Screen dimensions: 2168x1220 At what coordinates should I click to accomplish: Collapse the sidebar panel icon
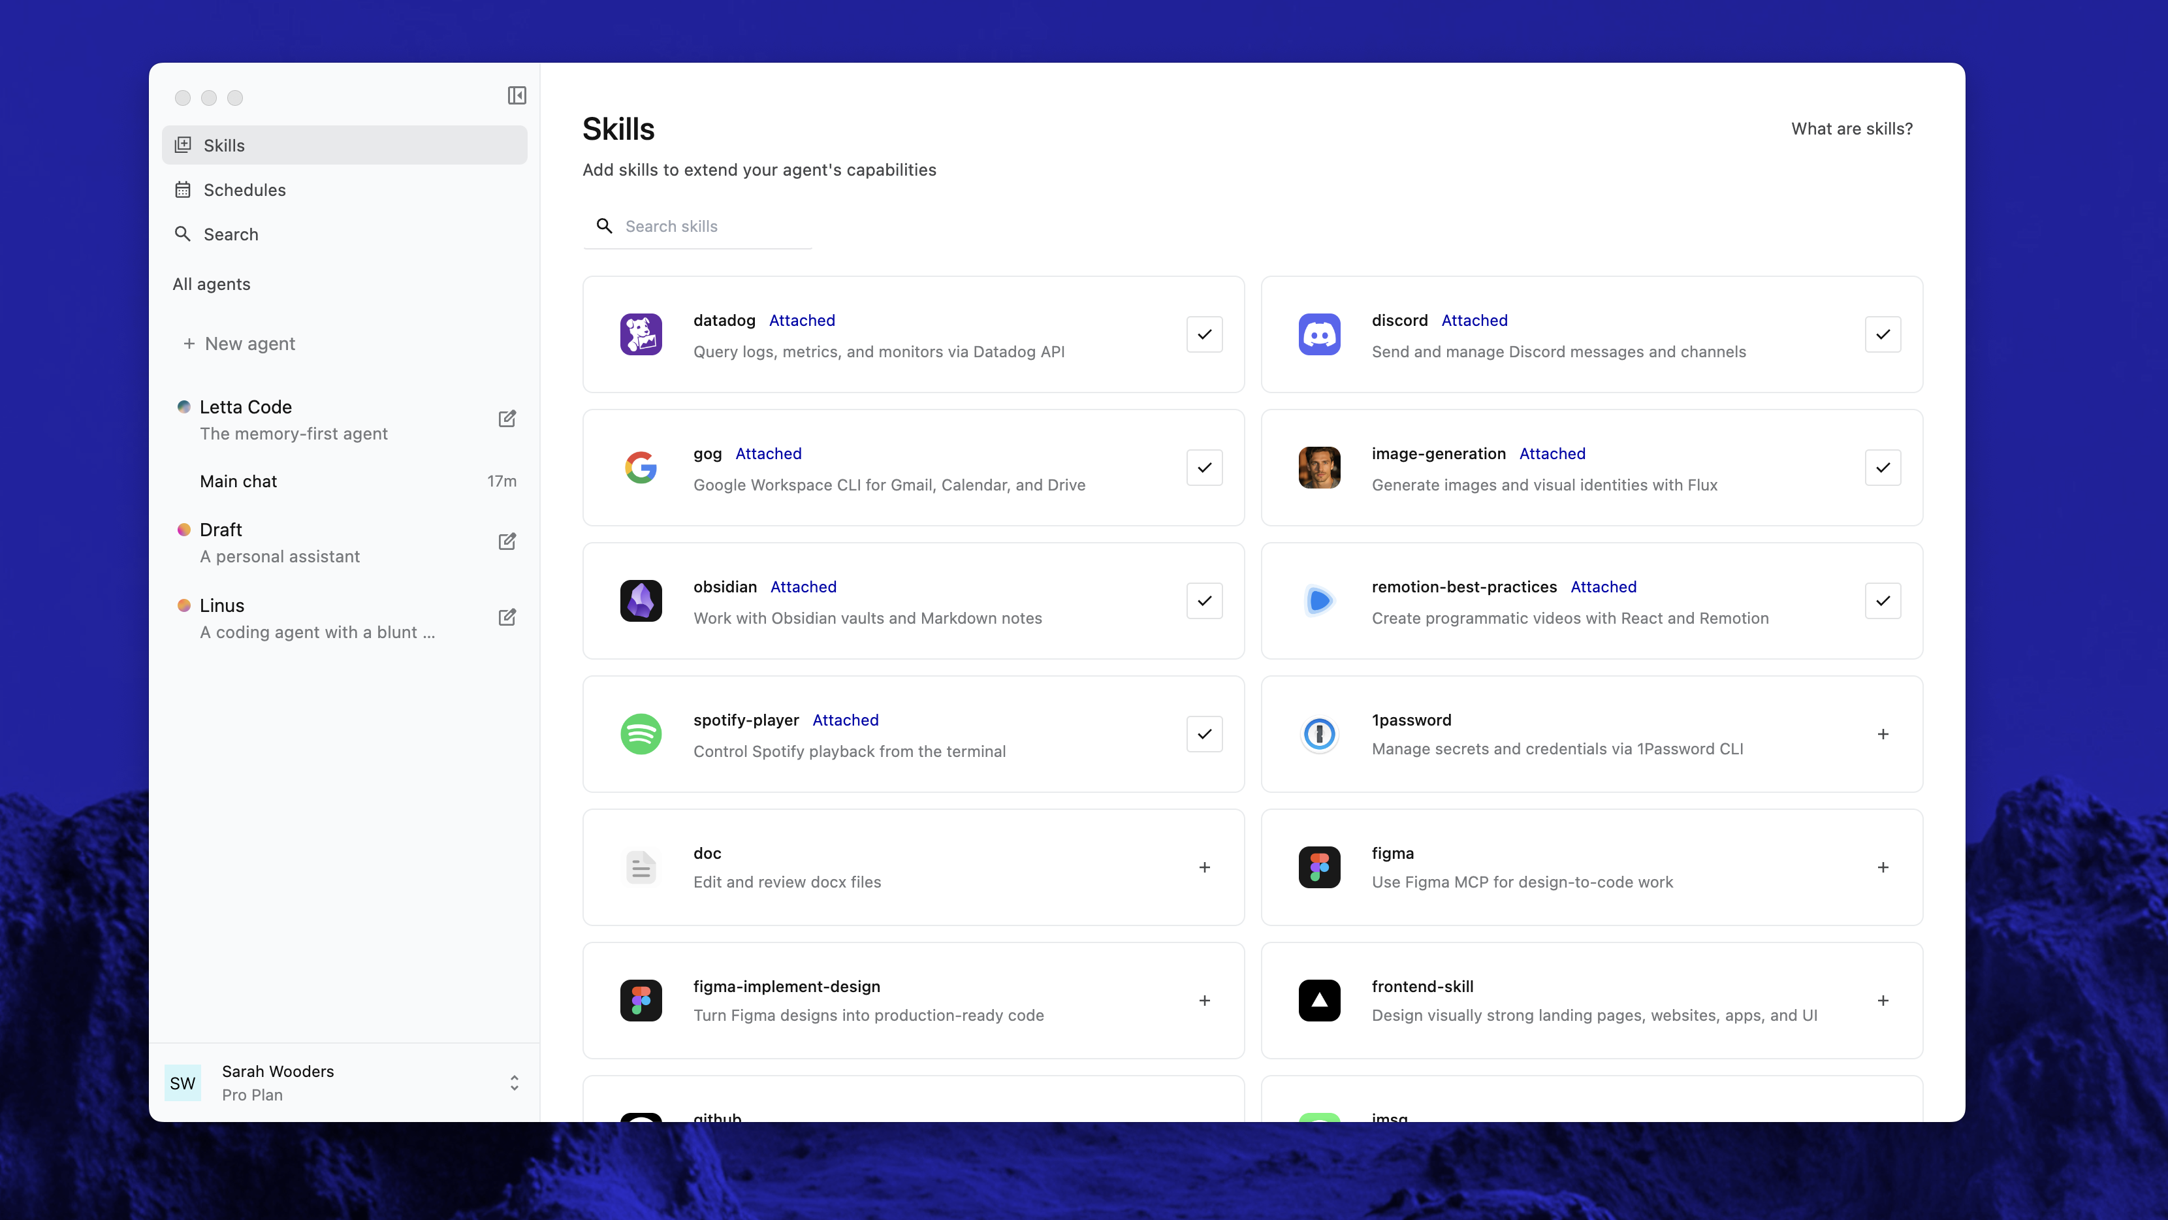(x=517, y=95)
